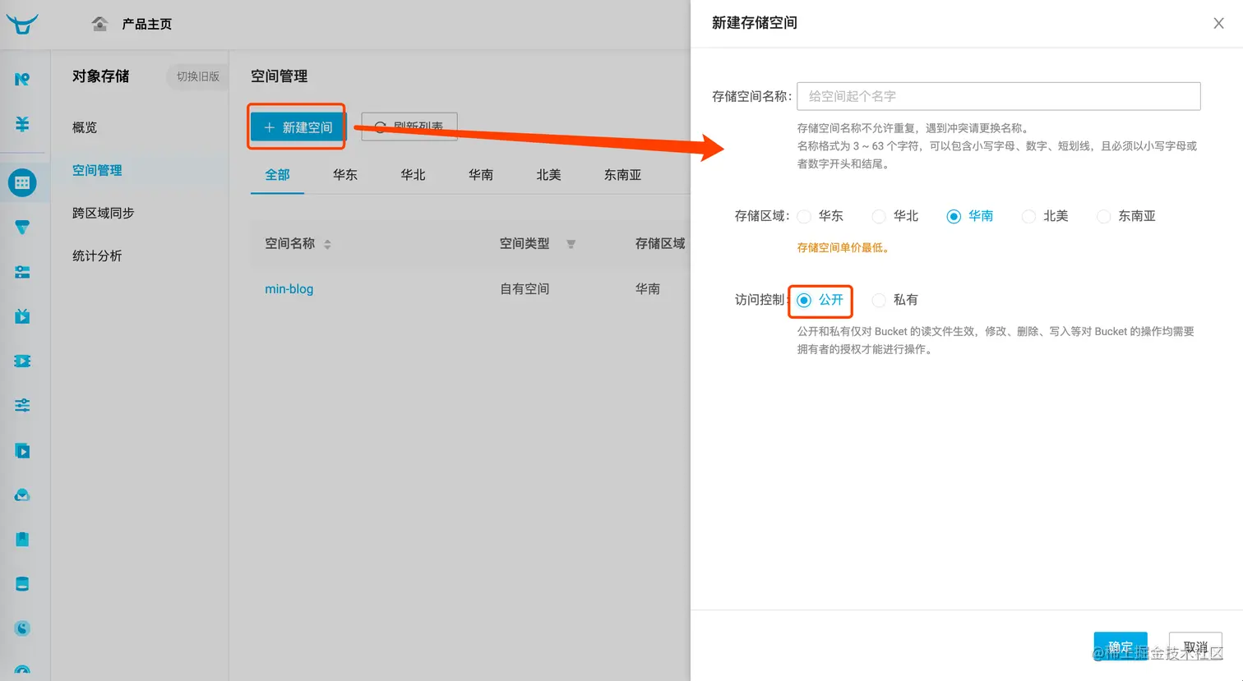The width and height of the screenshot is (1243, 681).
Task: Open the envelope icon in the sidebar
Action: pyautogui.click(x=22, y=495)
